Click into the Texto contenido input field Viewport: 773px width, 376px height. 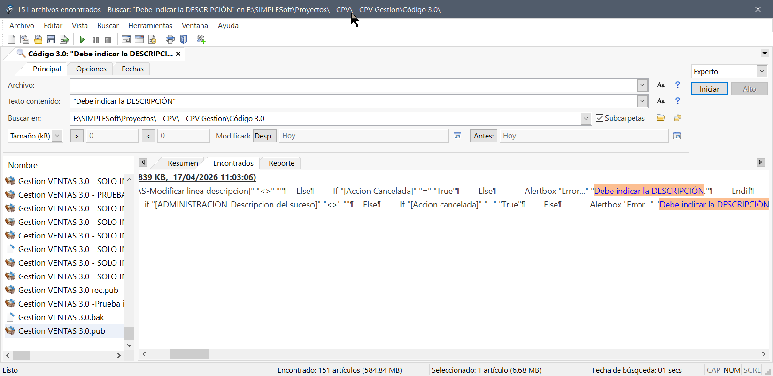tap(354, 101)
